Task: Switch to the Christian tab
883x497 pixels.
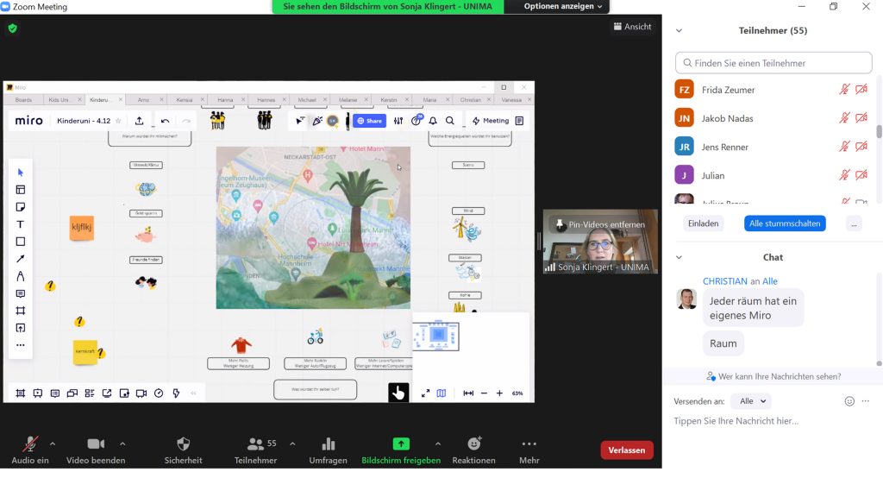Action: click(470, 100)
